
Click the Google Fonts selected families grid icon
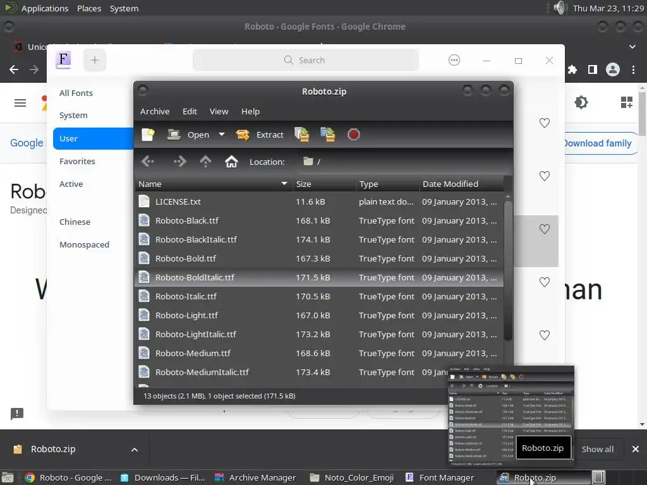coord(626,102)
